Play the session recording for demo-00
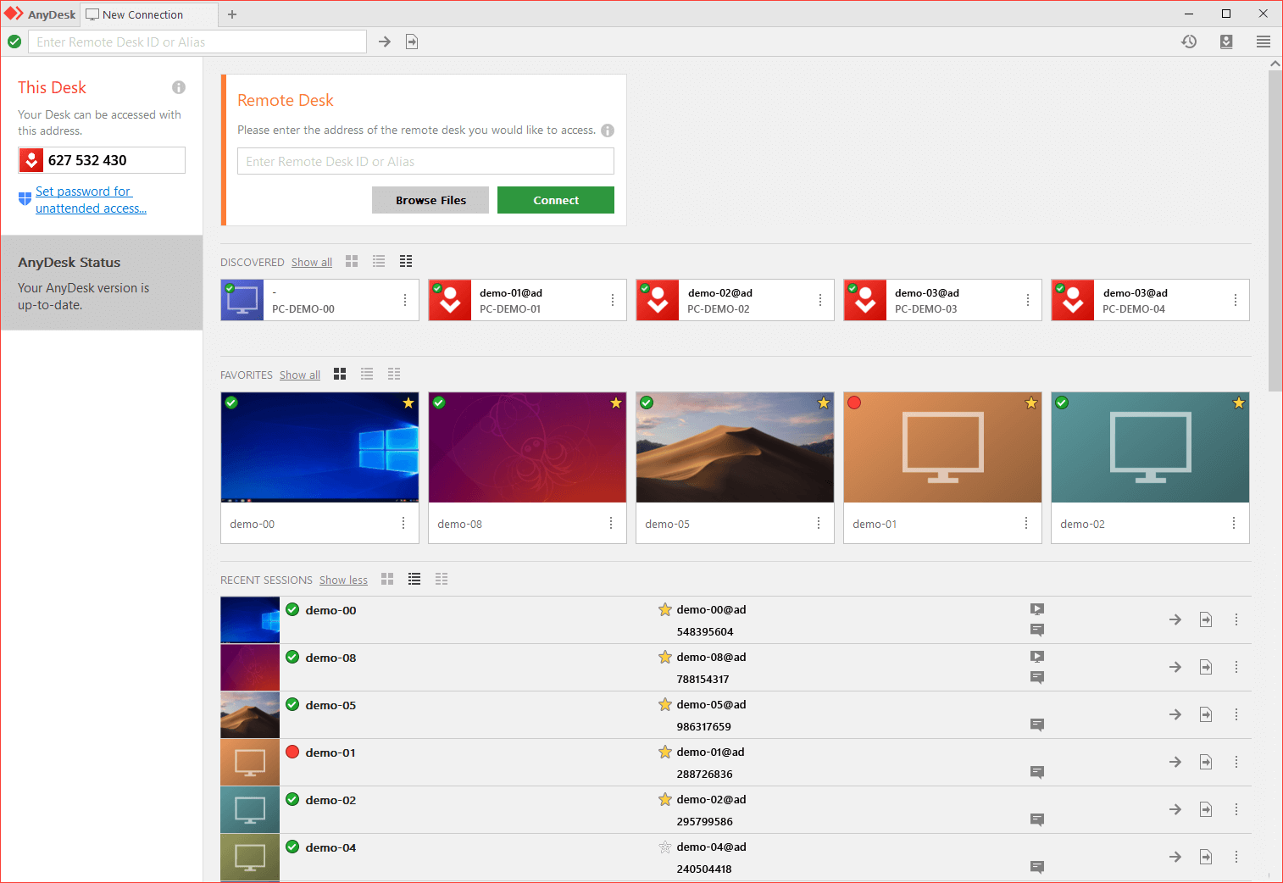This screenshot has height=883, width=1283. (x=1037, y=608)
